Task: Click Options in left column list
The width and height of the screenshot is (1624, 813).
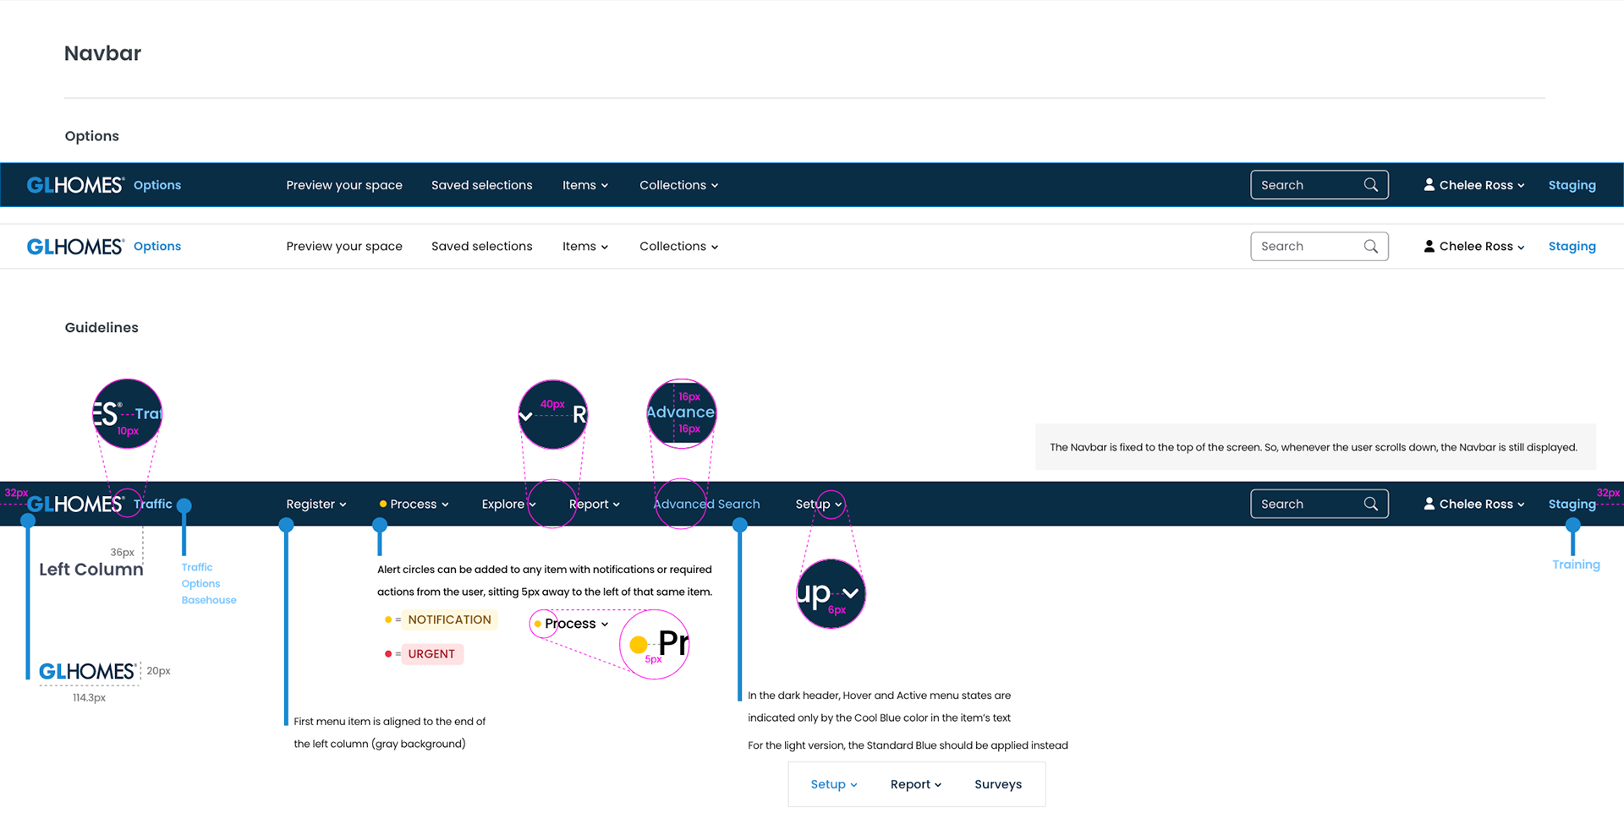Action: pos(200,584)
